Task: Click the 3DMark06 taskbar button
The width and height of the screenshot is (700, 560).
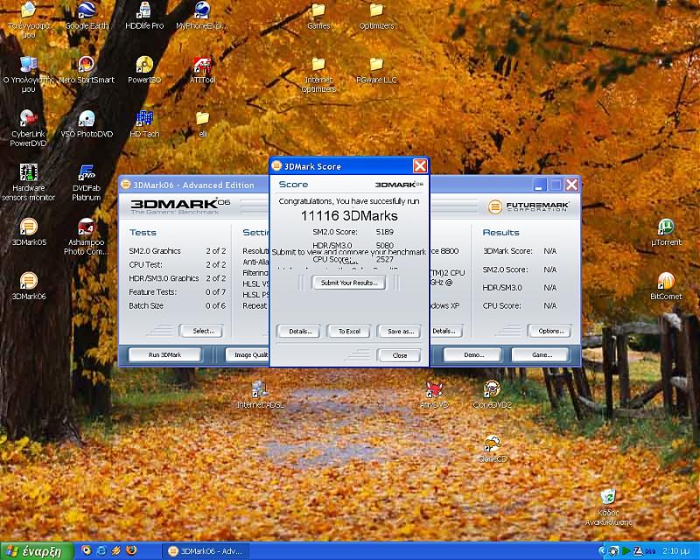Action: click(206, 551)
